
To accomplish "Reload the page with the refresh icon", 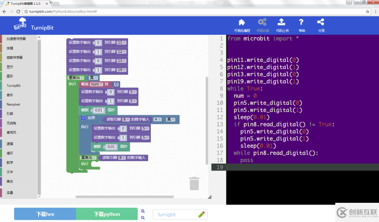I will (18, 11).
